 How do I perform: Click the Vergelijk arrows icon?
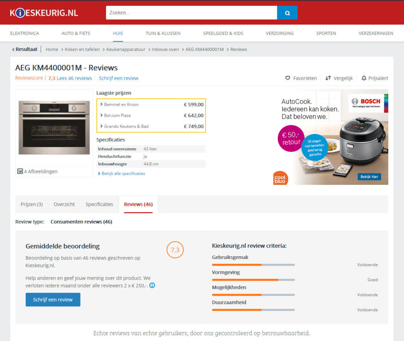click(328, 78)
